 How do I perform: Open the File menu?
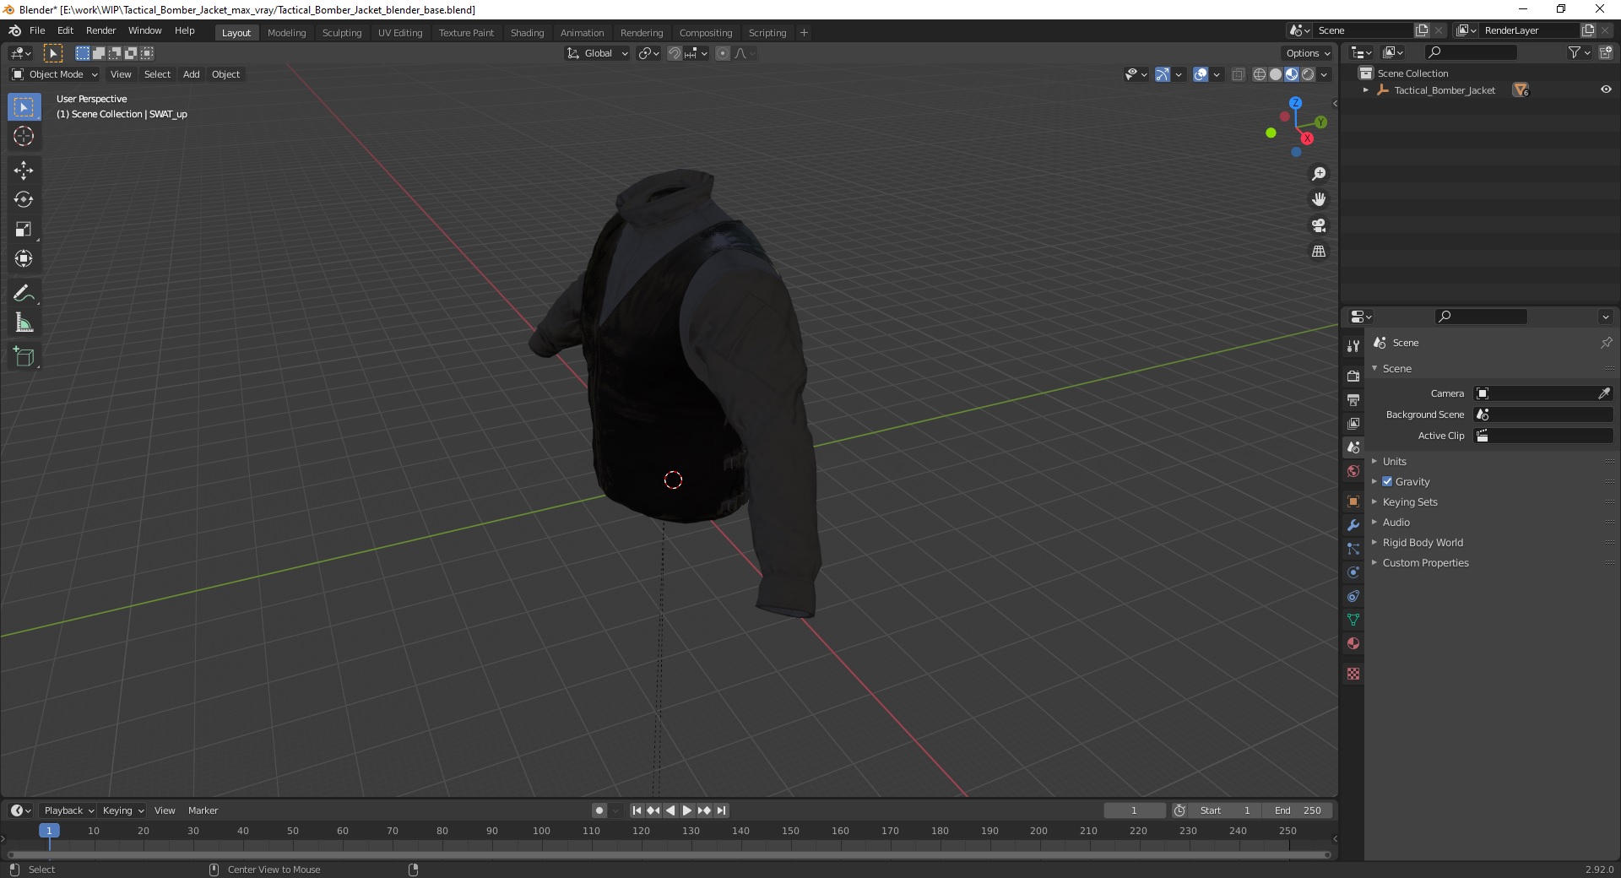tap(37, 30)
